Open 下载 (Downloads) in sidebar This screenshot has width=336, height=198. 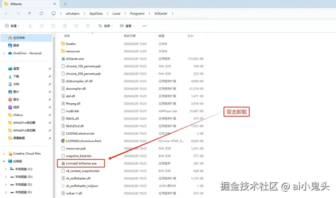(16, 76)
